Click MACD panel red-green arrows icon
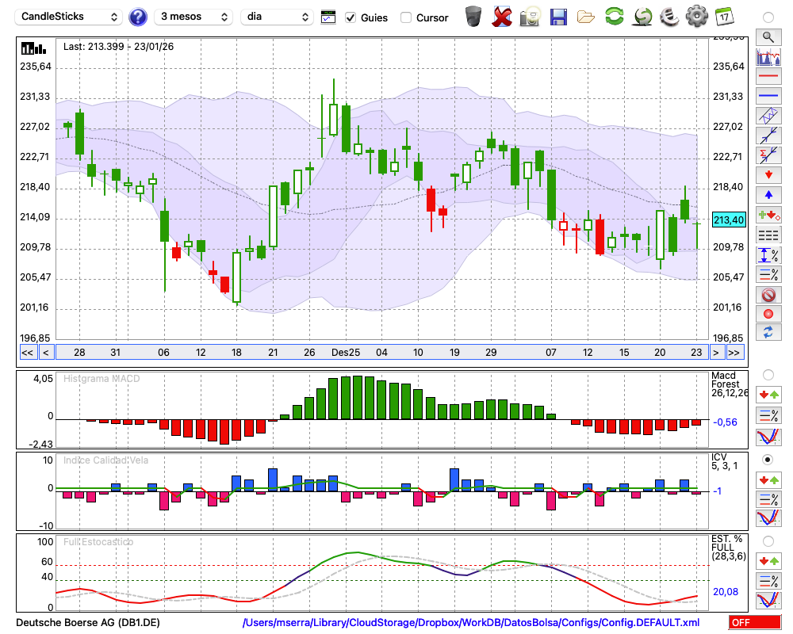Viewport: 793px width, 634px height. (768, 395)
